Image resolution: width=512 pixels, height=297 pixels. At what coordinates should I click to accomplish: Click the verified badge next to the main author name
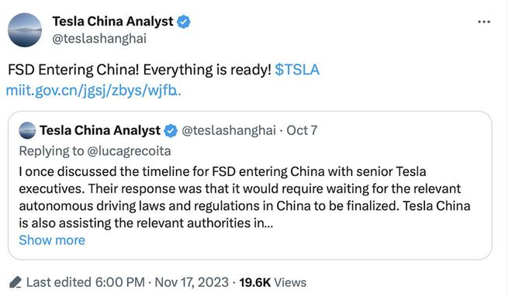(x=184, y=22)
